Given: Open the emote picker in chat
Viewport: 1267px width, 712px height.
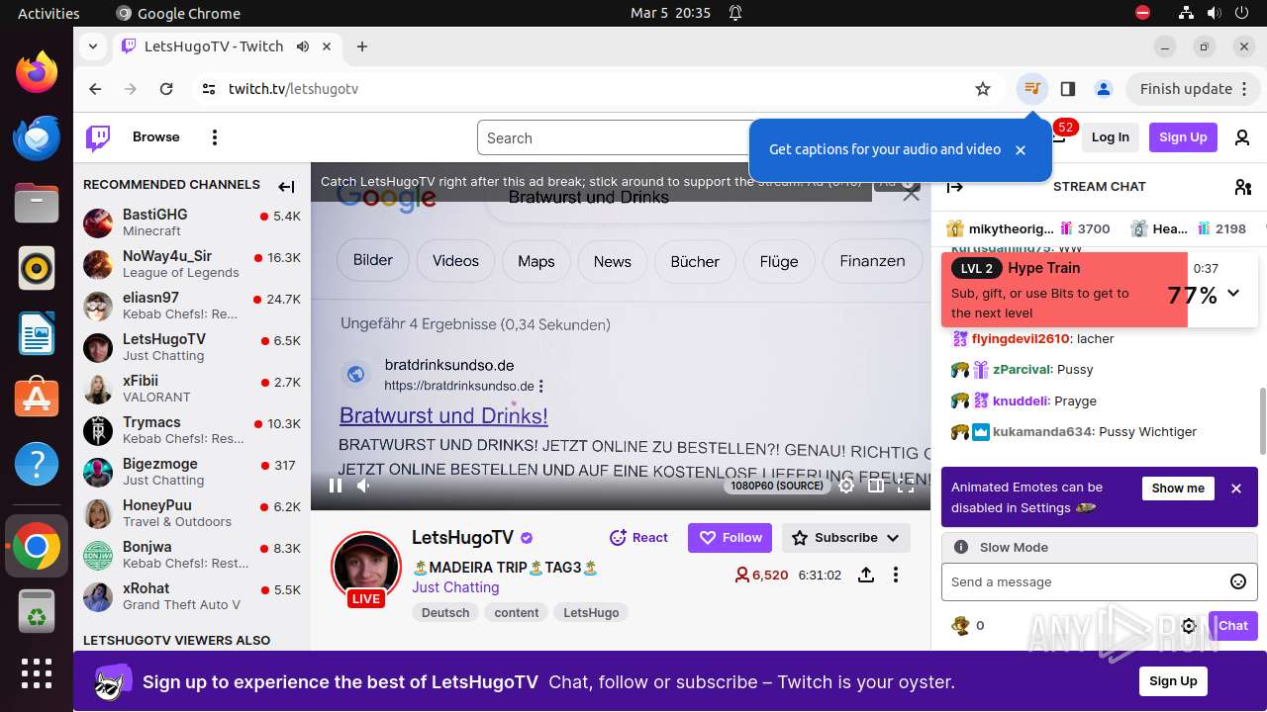Looking at the screenshot, I should pyautogui.click(x=1237, y=581).
